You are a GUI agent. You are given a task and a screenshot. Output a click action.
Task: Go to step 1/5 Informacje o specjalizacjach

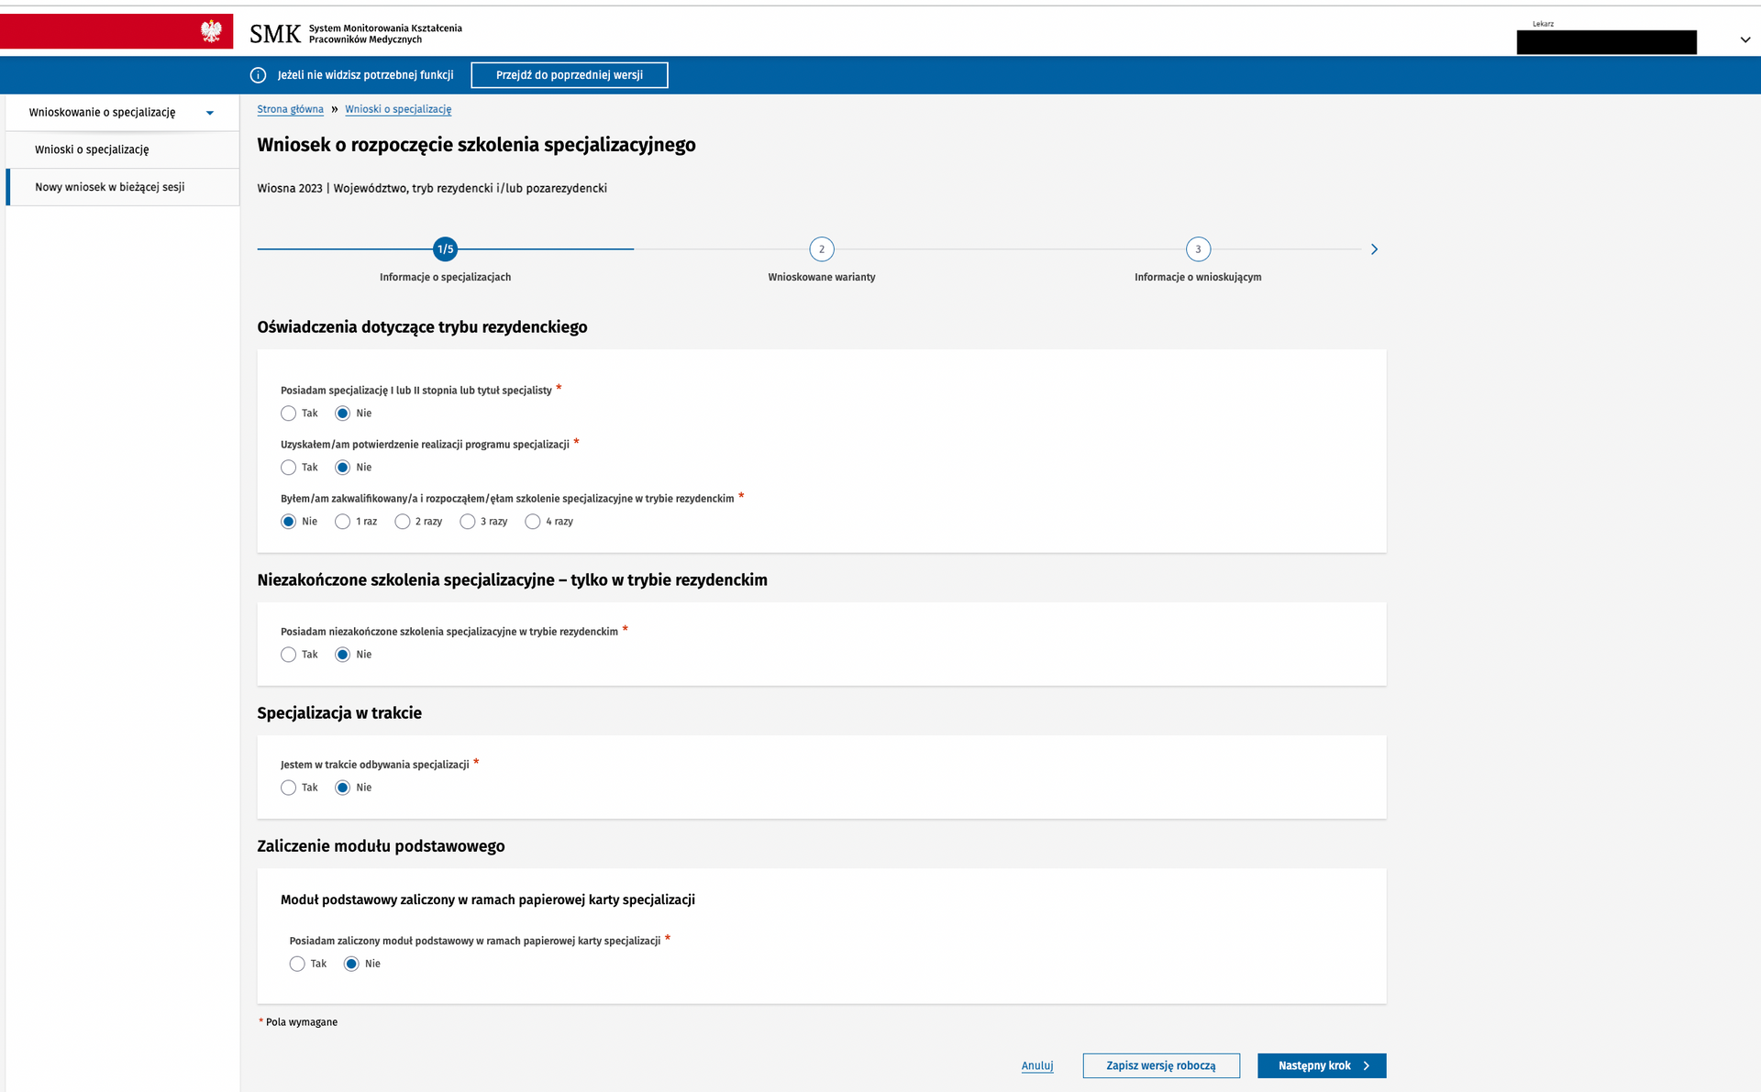click(x=445, y=249)
